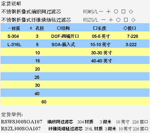Click the RSZL300SOA107 order example code
Screen dimensions: 150x133
[x=21, y=129]
